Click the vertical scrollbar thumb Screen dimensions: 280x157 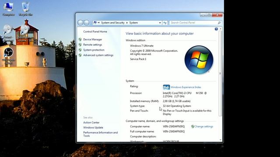click(x=220, y=73)
